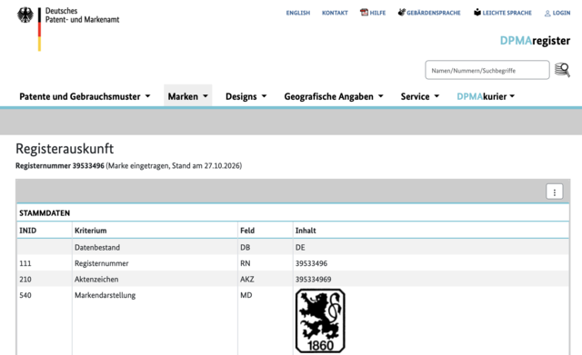Click the Kriterium column header

point(91,231)
